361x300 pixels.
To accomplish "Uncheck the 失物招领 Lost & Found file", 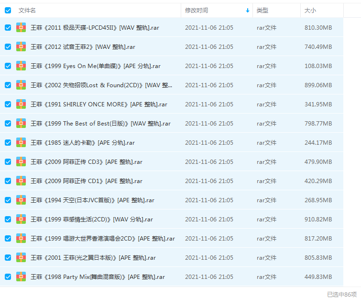I will point(8,85).
